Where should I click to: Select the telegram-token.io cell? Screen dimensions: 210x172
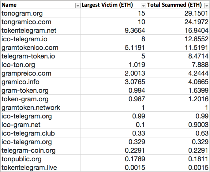tap(40, 56)
